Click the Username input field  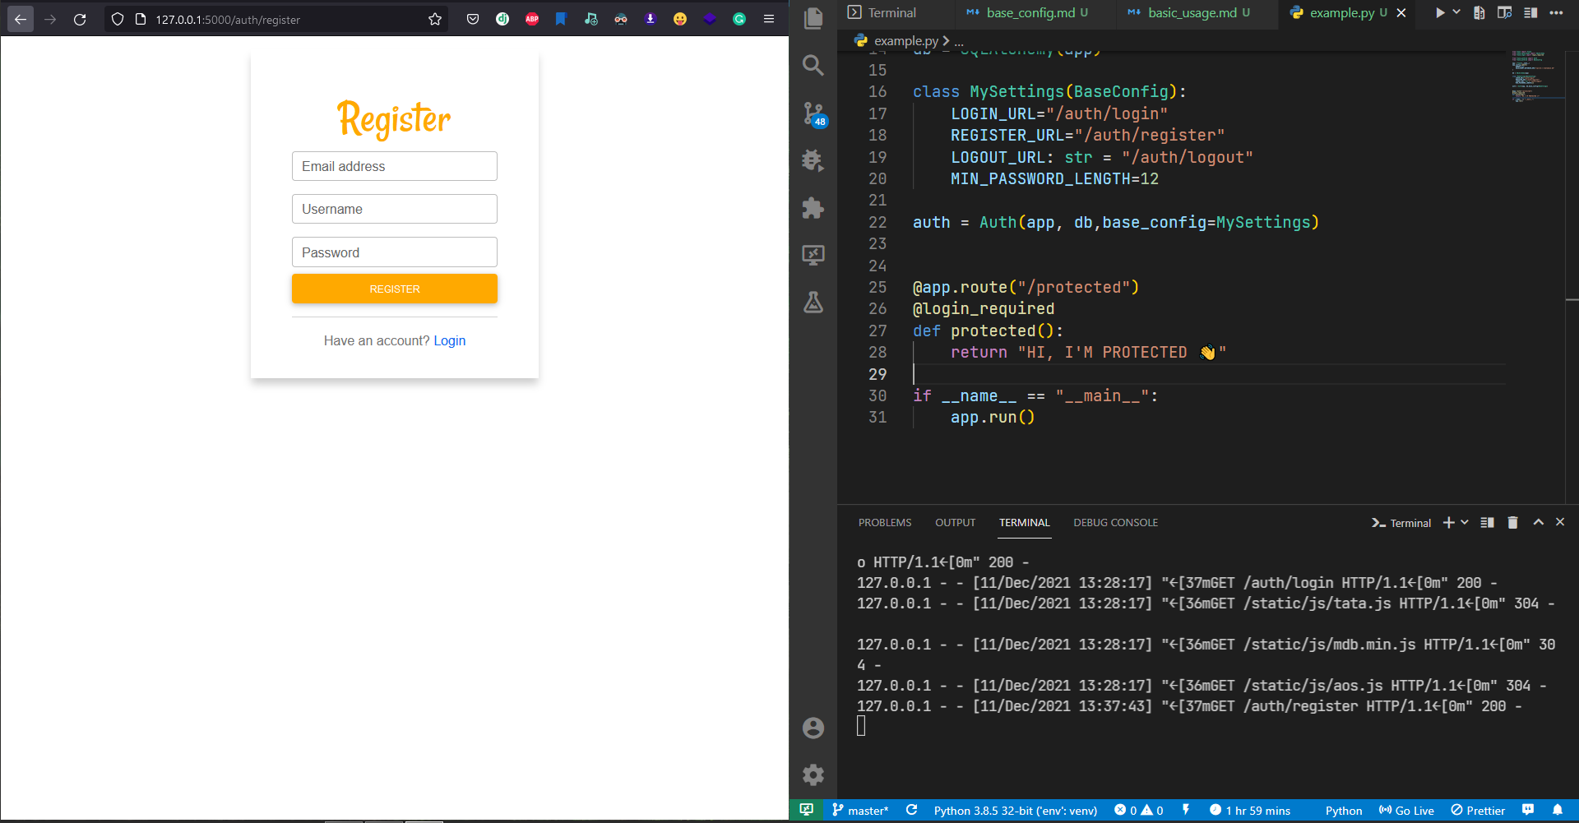click(395, 209)
